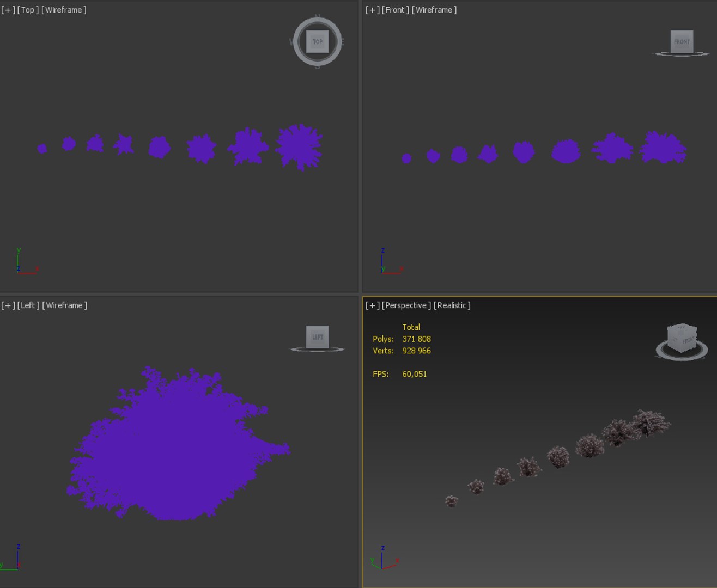
Task: Select the largest bush in Top viewport
Action: coord(299,147)
